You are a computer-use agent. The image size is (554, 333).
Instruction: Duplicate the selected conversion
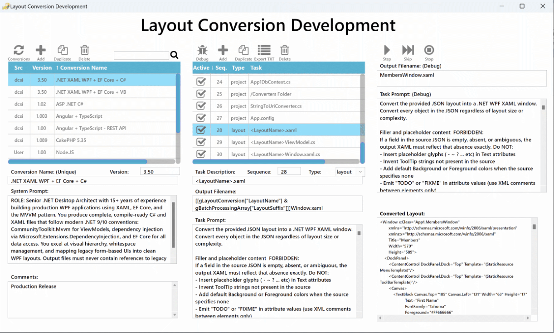[63, 50]
